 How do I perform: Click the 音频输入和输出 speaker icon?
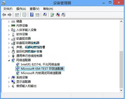[x=13, y=86]
